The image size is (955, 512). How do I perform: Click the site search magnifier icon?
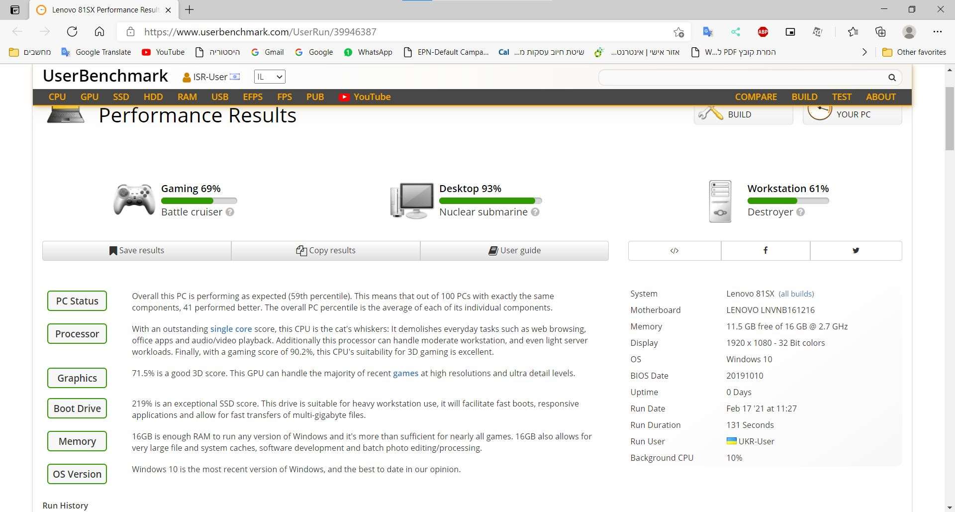coord(892,77)
